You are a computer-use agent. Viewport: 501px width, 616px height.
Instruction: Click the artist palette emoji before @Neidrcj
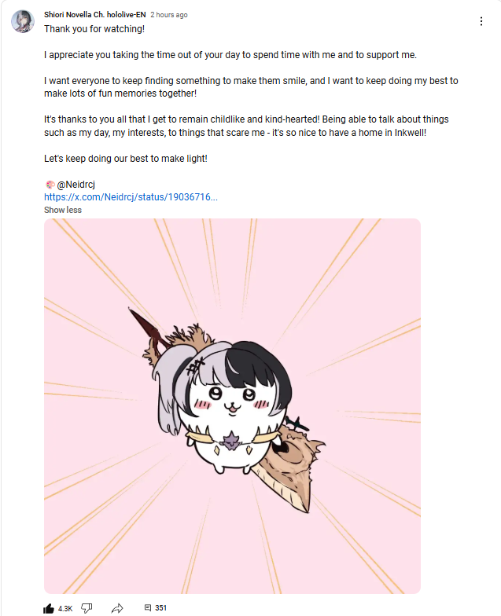50,184
